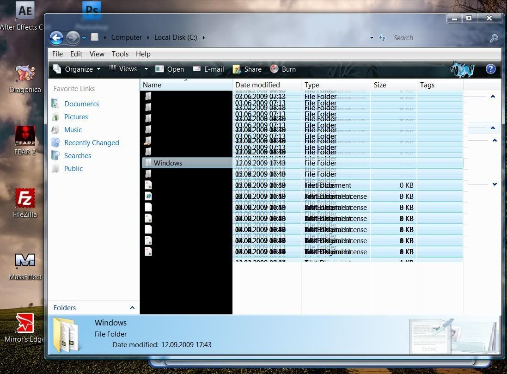Click the 12.09.2009 17:43 date cell
The image size is (507, 374).
[x=260, y=163]
